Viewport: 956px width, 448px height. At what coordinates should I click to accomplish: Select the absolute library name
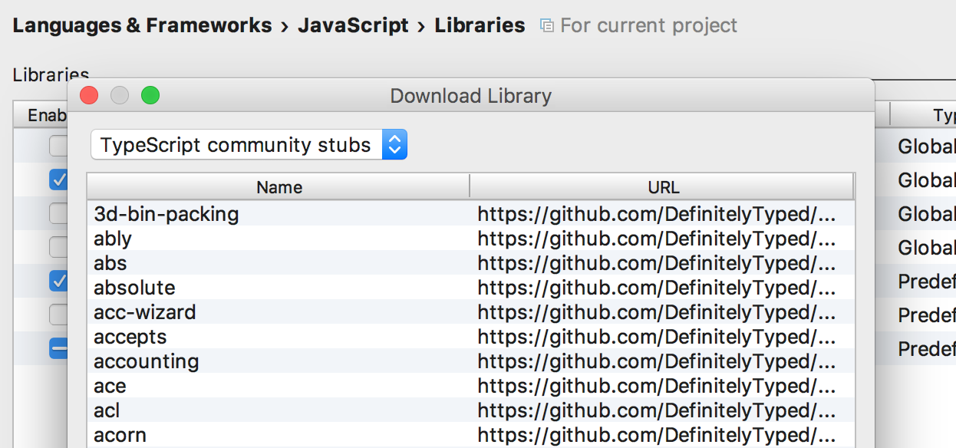click(x=134, y=288)
